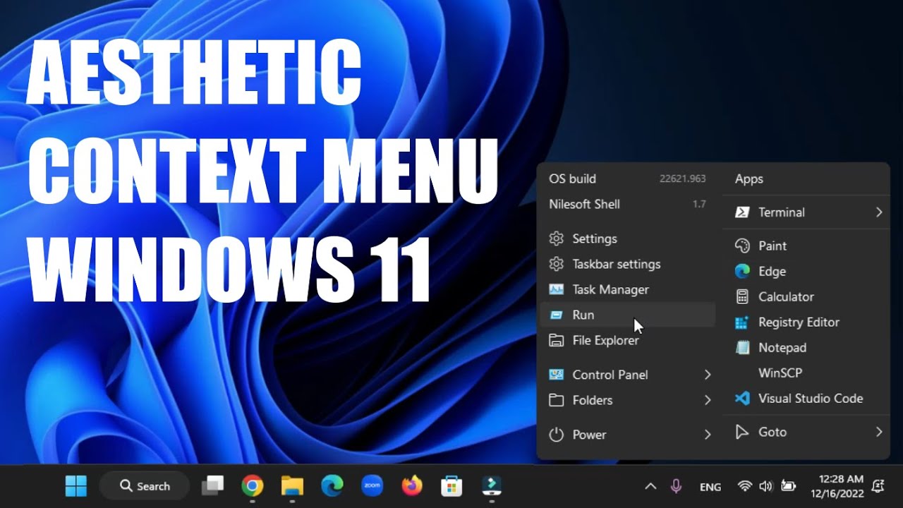Image resolution: width=903 pixels, height=508 pixels.
Task: Choose Edge from the Apps list
Action: (x=806, y=271)
